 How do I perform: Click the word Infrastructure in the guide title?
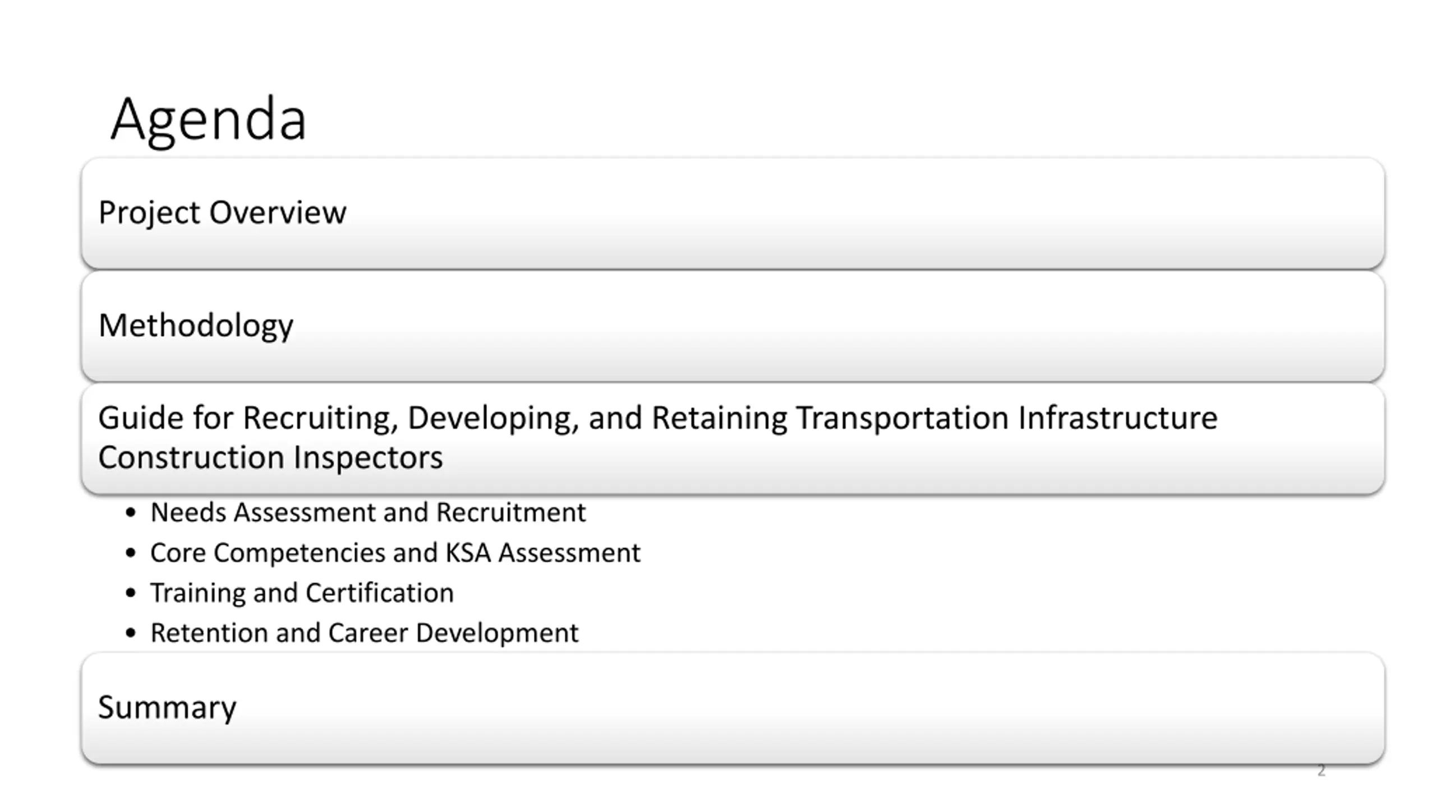[1117, 418]
